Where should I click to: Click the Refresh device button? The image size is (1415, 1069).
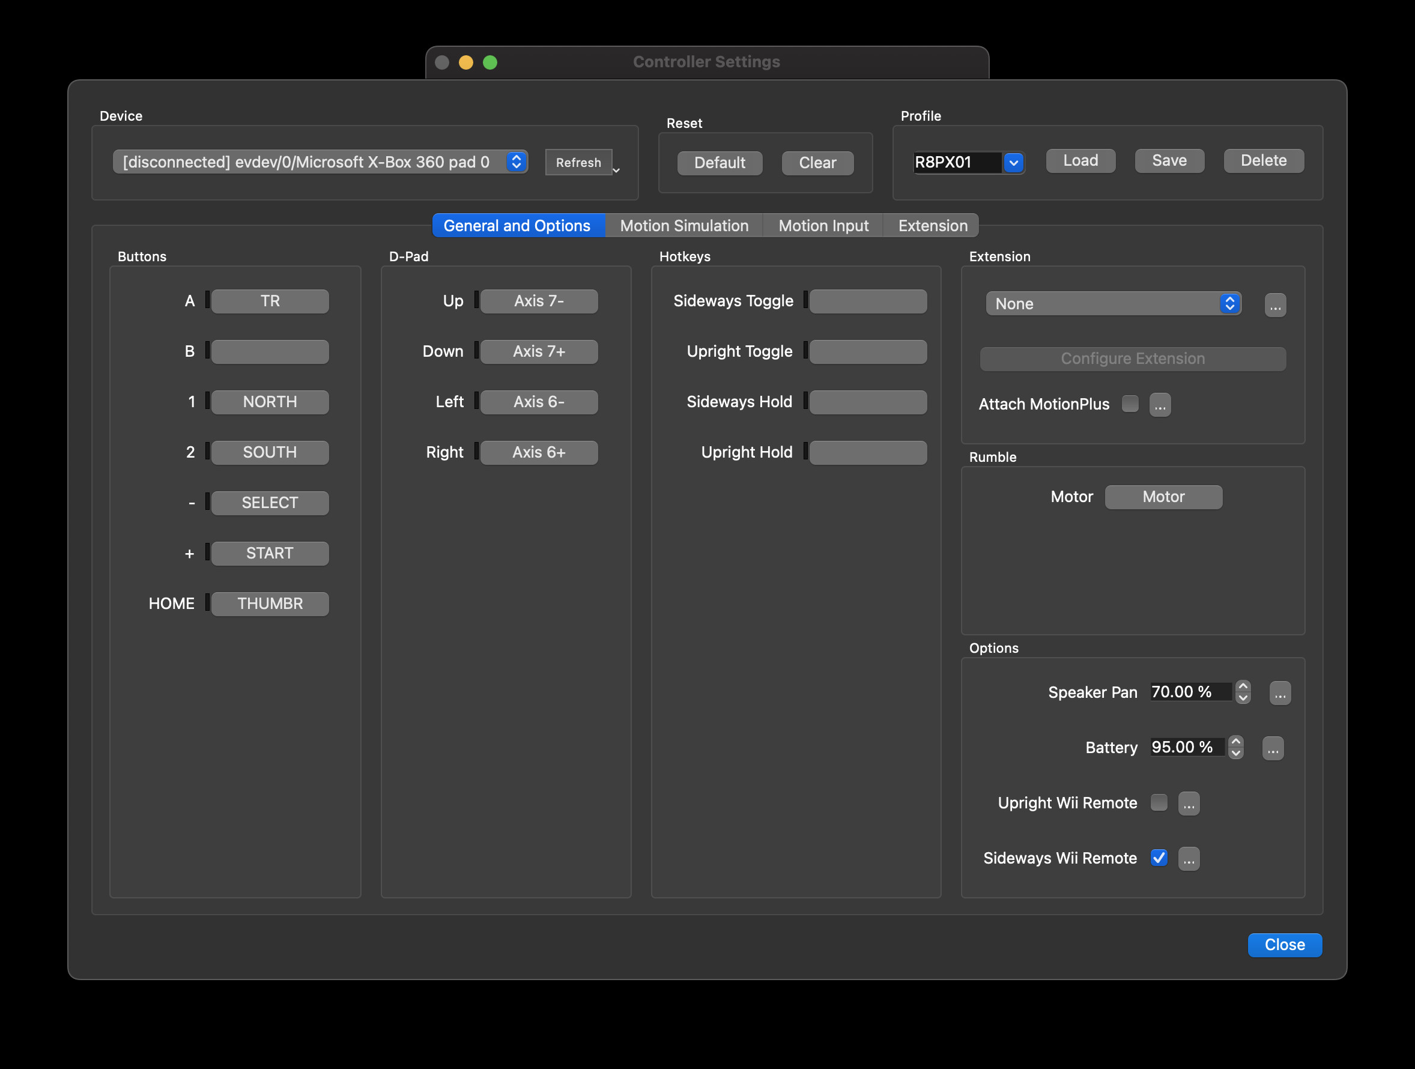click(578, 163)
